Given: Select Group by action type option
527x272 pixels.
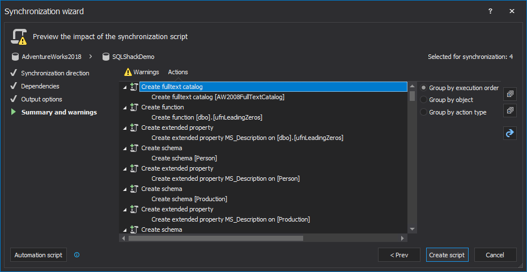Looking at the screenshot, I should tap(423, 112).
